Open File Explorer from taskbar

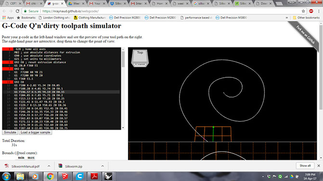[20, 177]
